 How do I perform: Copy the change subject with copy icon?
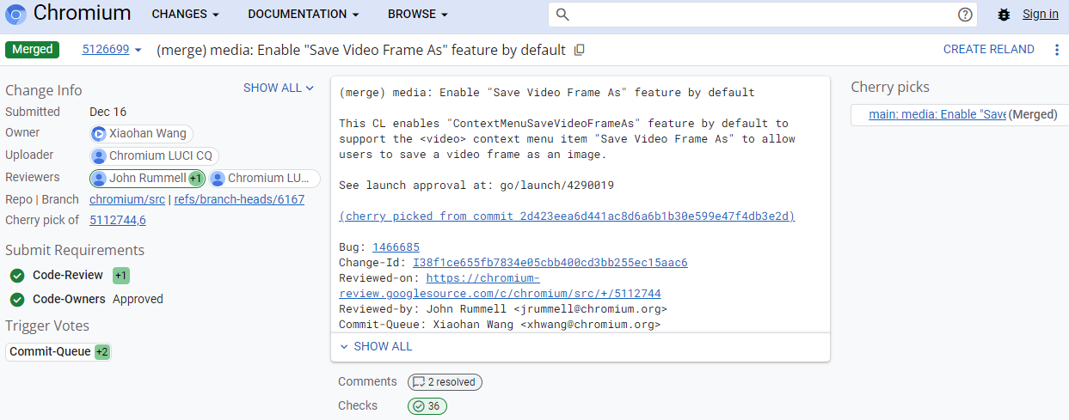coord(580,50)
